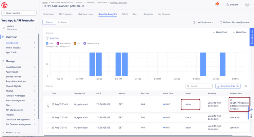Click the Download CSV button
This screenshot has width=254, height=137.
click(x=228, y=86)
